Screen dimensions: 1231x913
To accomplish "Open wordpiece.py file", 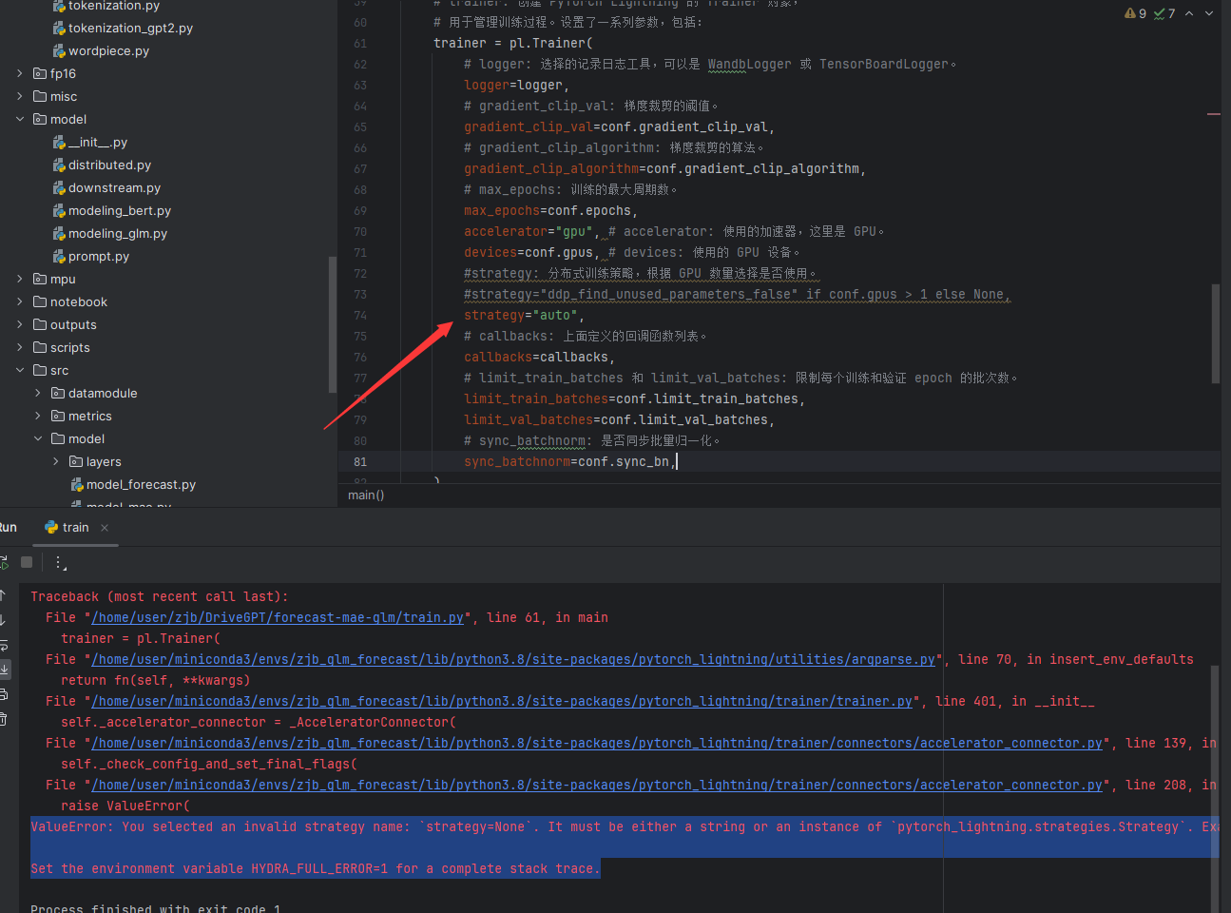I will pos(108,50).
